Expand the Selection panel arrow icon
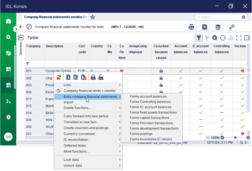The image size is (252, 171). click(x=21, y=38)
